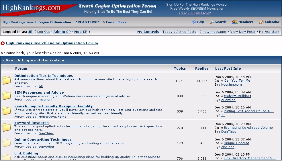Open High Rankings Search Engine Optimization Forum breadcrumb

pyautogui.click(x=52, y=43)
